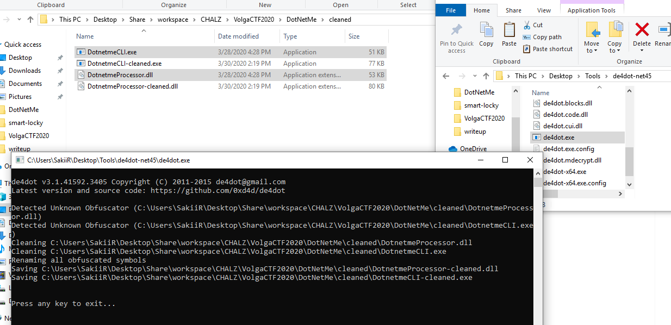Select de4dot.cui.dll file
The height and width of the screenshot is (325, 671).
point(577,126)
